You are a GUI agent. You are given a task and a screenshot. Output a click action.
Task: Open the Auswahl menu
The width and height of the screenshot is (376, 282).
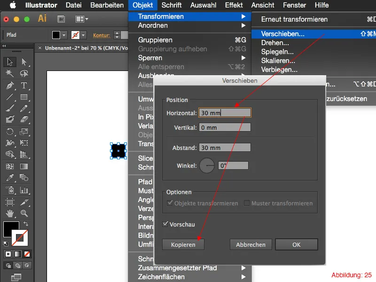click(203, 5)
